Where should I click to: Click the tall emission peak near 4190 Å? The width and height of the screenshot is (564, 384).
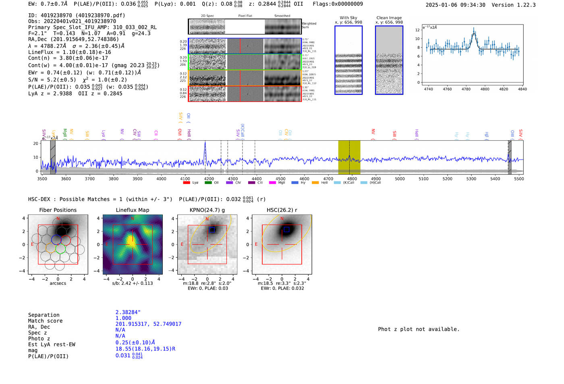[205, 153]
